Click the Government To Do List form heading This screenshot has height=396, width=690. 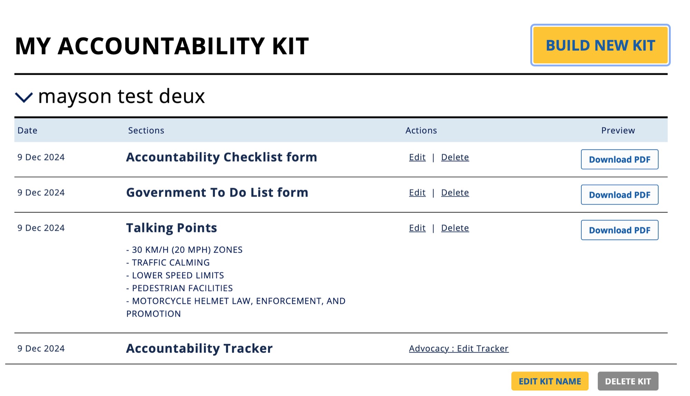click(x=217, y=192)
